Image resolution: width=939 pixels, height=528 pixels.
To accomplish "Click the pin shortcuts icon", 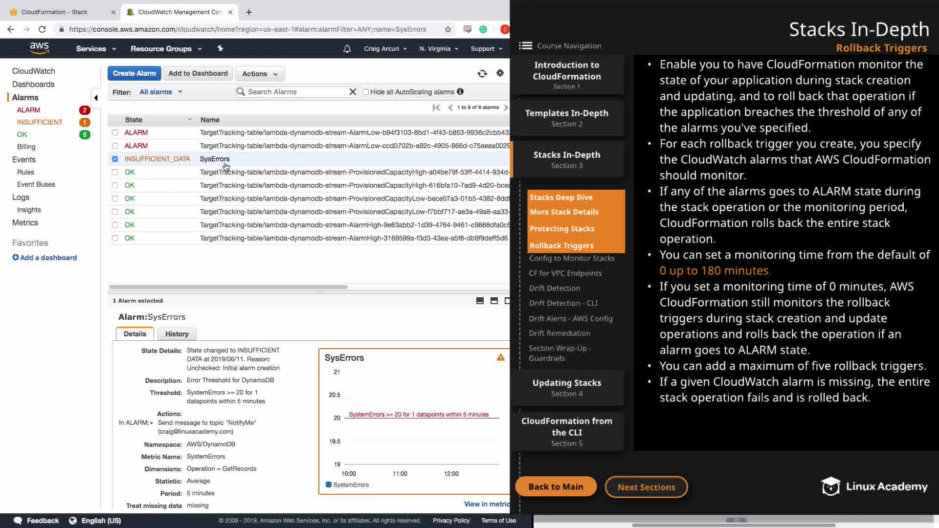I will pyautogui.click(x=220, y=48).
